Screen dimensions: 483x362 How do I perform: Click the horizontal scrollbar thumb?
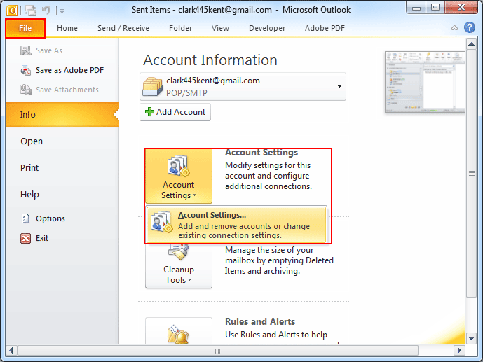tap(218, 350)
